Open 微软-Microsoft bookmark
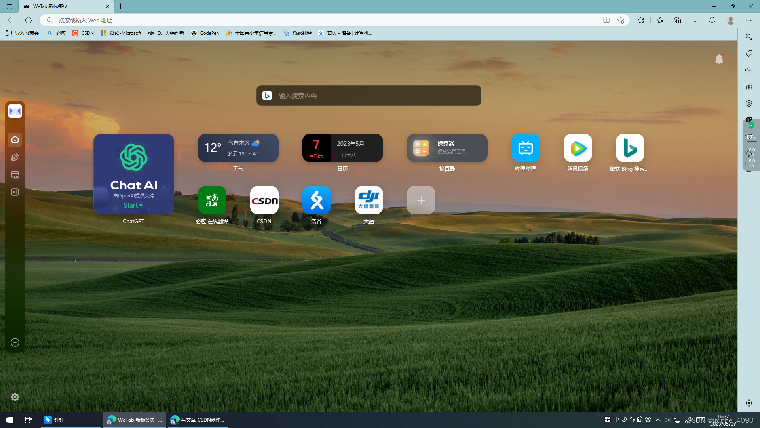 click(121, 33)
